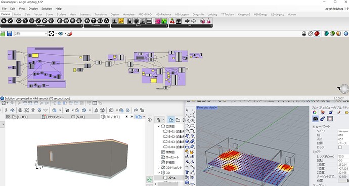
Task: Click Archicad navigator horizontal scrollbar
Action: 168,184
